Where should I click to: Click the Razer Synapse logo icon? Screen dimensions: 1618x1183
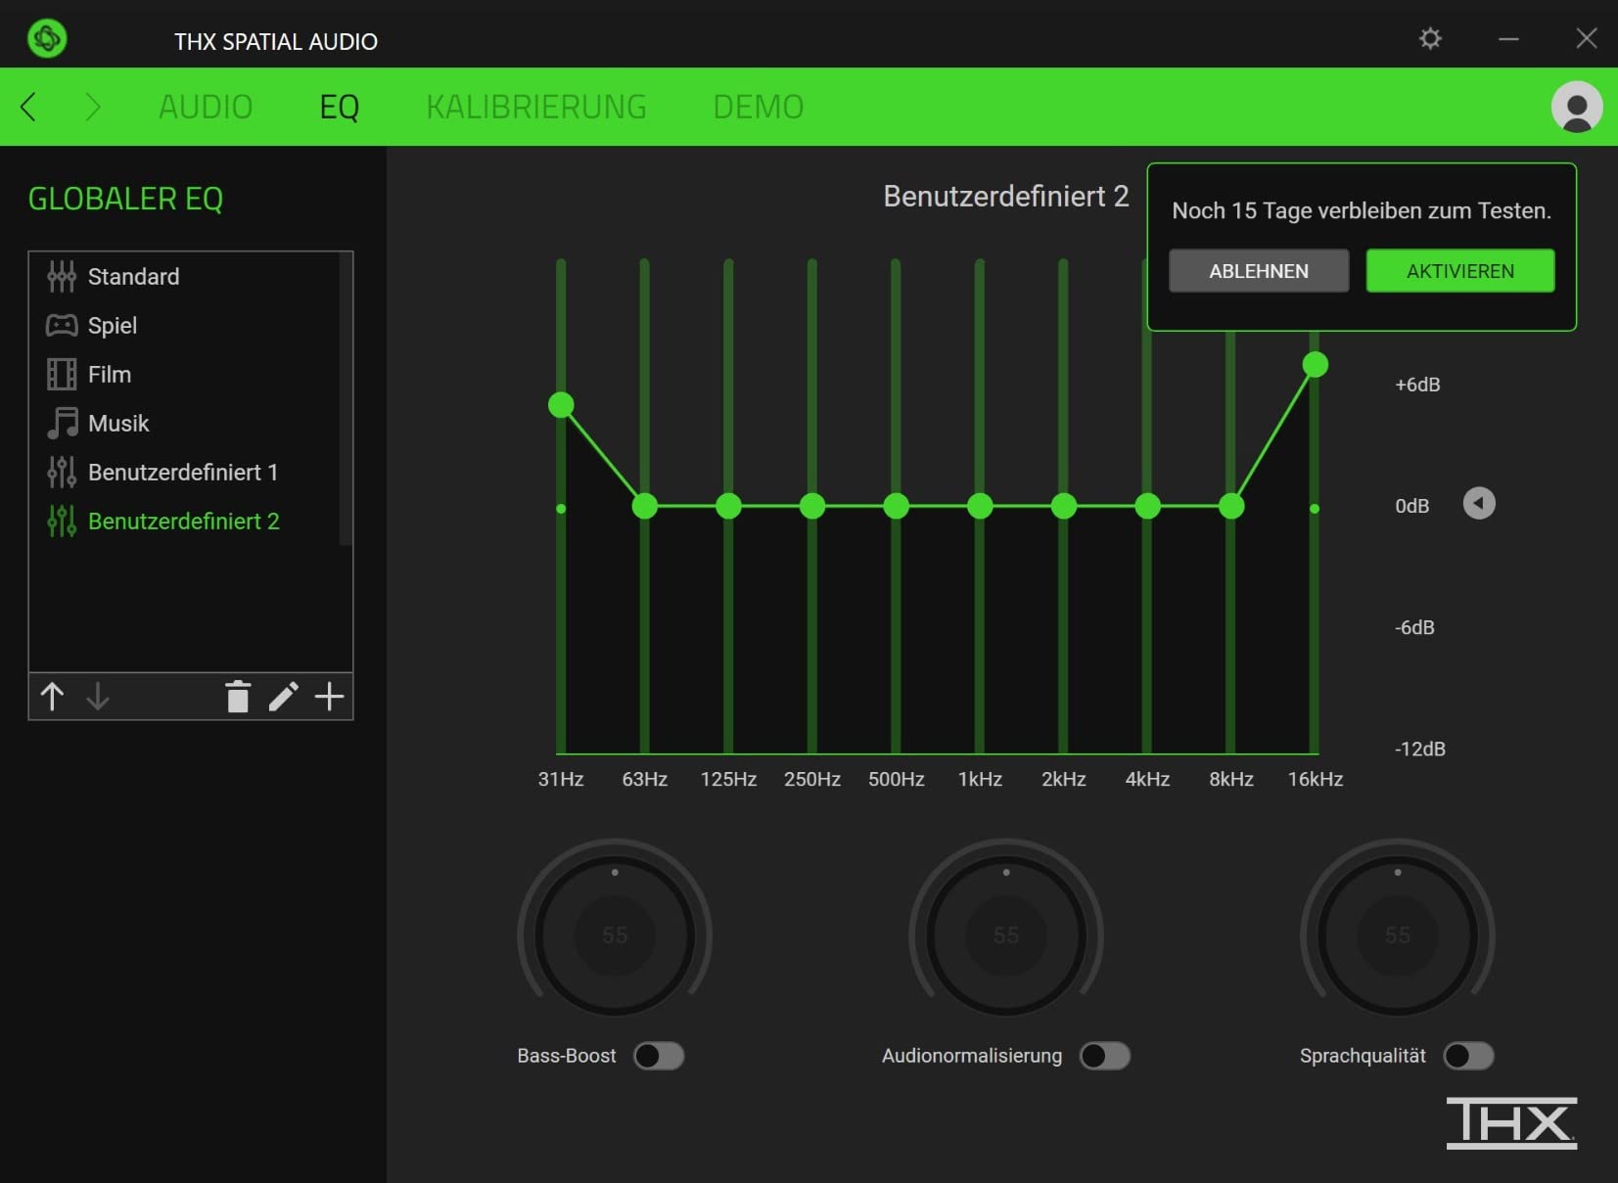tap(47, 39)
